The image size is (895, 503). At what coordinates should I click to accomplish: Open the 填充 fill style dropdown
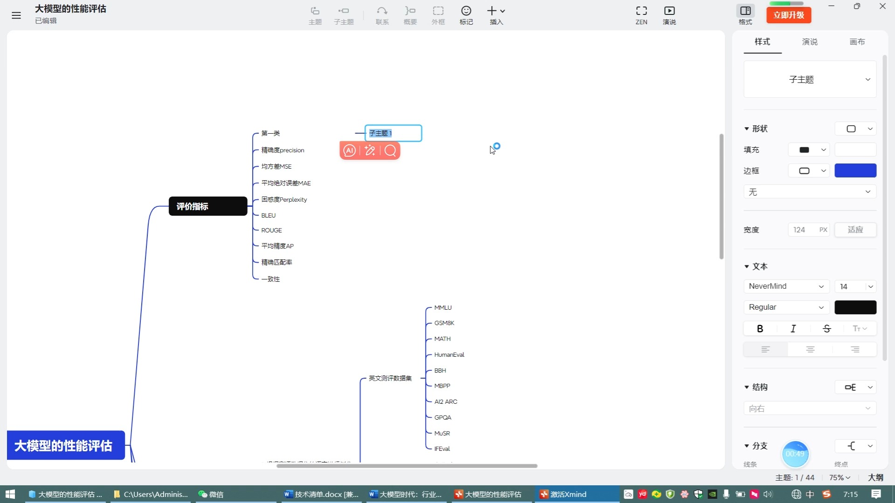click(809, 150)
